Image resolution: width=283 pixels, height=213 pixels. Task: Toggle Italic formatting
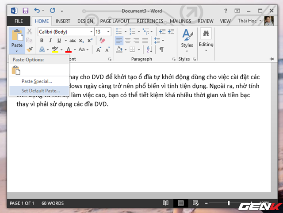pyautogui.click(x=50, y=40)
